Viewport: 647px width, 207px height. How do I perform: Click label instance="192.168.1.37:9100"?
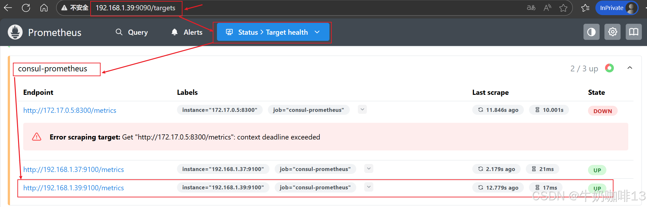[223, 169]
